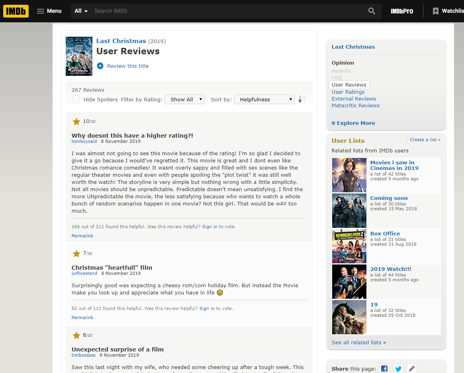Image resolution: width=464 pixels, height=373 pixels.
Task: Open the Sort by Helpfulness dropdown
Action: click(x=264, y=99)
